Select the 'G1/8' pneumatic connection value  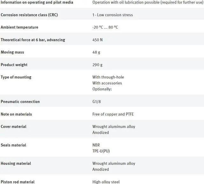pyautogui.click(x=97, y=101)
